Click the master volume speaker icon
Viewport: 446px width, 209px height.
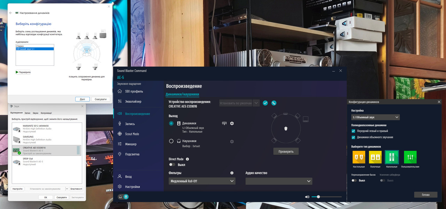coord(307,197)
